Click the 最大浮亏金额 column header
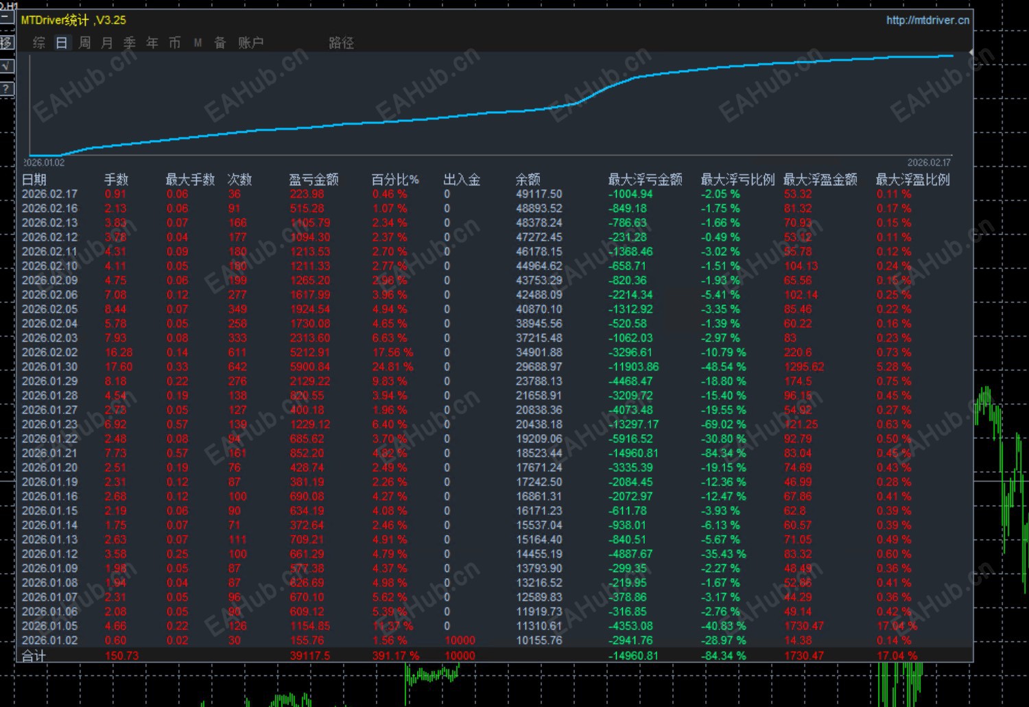 point(646,180)
